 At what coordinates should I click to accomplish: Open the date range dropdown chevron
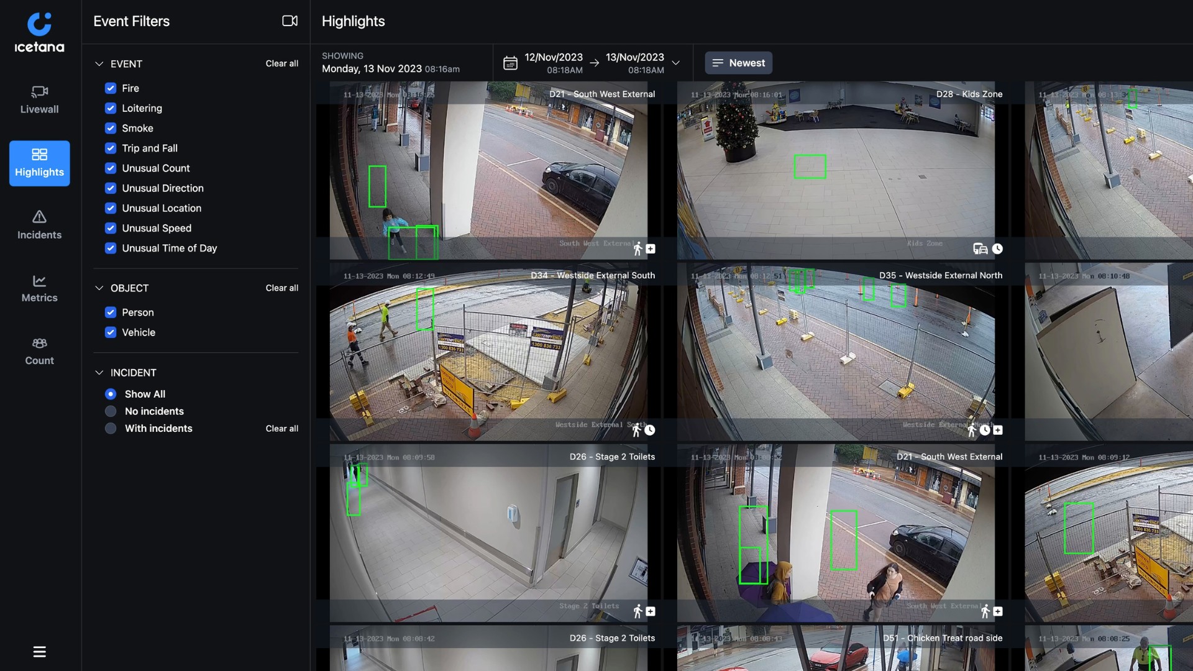[676, 63]
